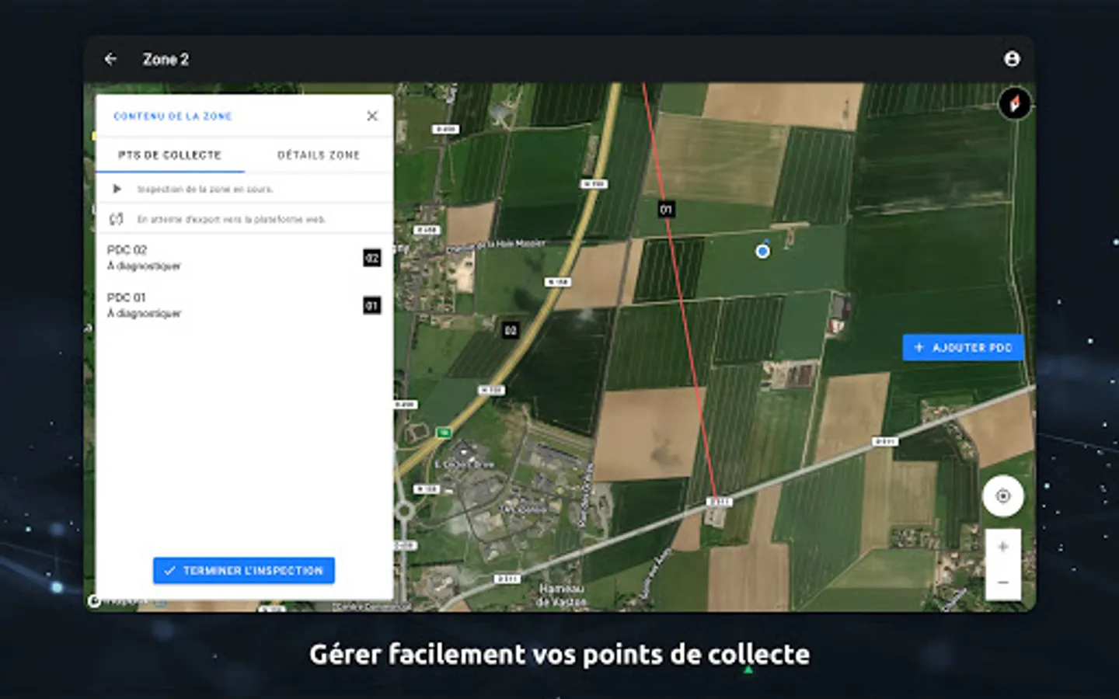Viewport: 1119px width, 699px height.
Task: Click the export sync icon
Action: coord(117,219)
